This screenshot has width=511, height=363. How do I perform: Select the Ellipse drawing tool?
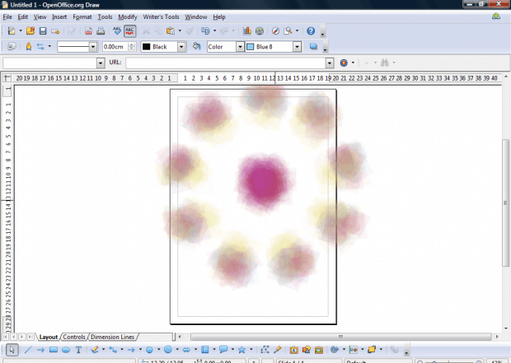point(66,350)
